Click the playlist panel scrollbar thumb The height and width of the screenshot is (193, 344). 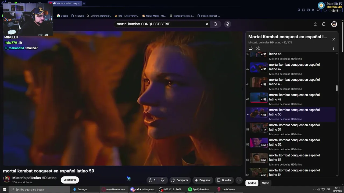pos(337,88)
